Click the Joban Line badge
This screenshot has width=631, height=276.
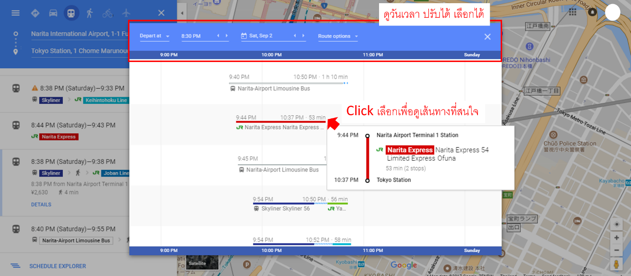[x=116, y=173]
